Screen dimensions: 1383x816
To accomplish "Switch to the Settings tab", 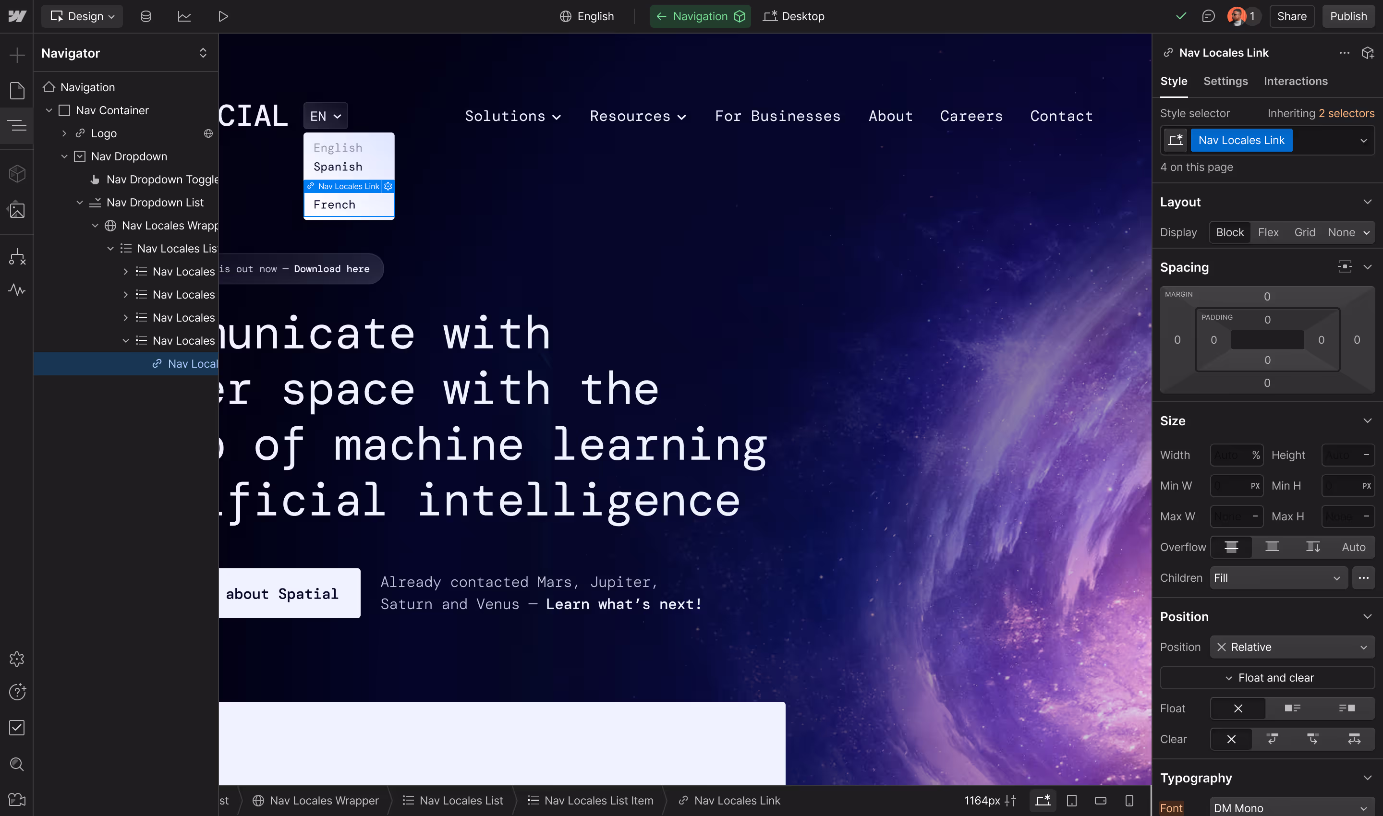I will [x=1225, y=82].
